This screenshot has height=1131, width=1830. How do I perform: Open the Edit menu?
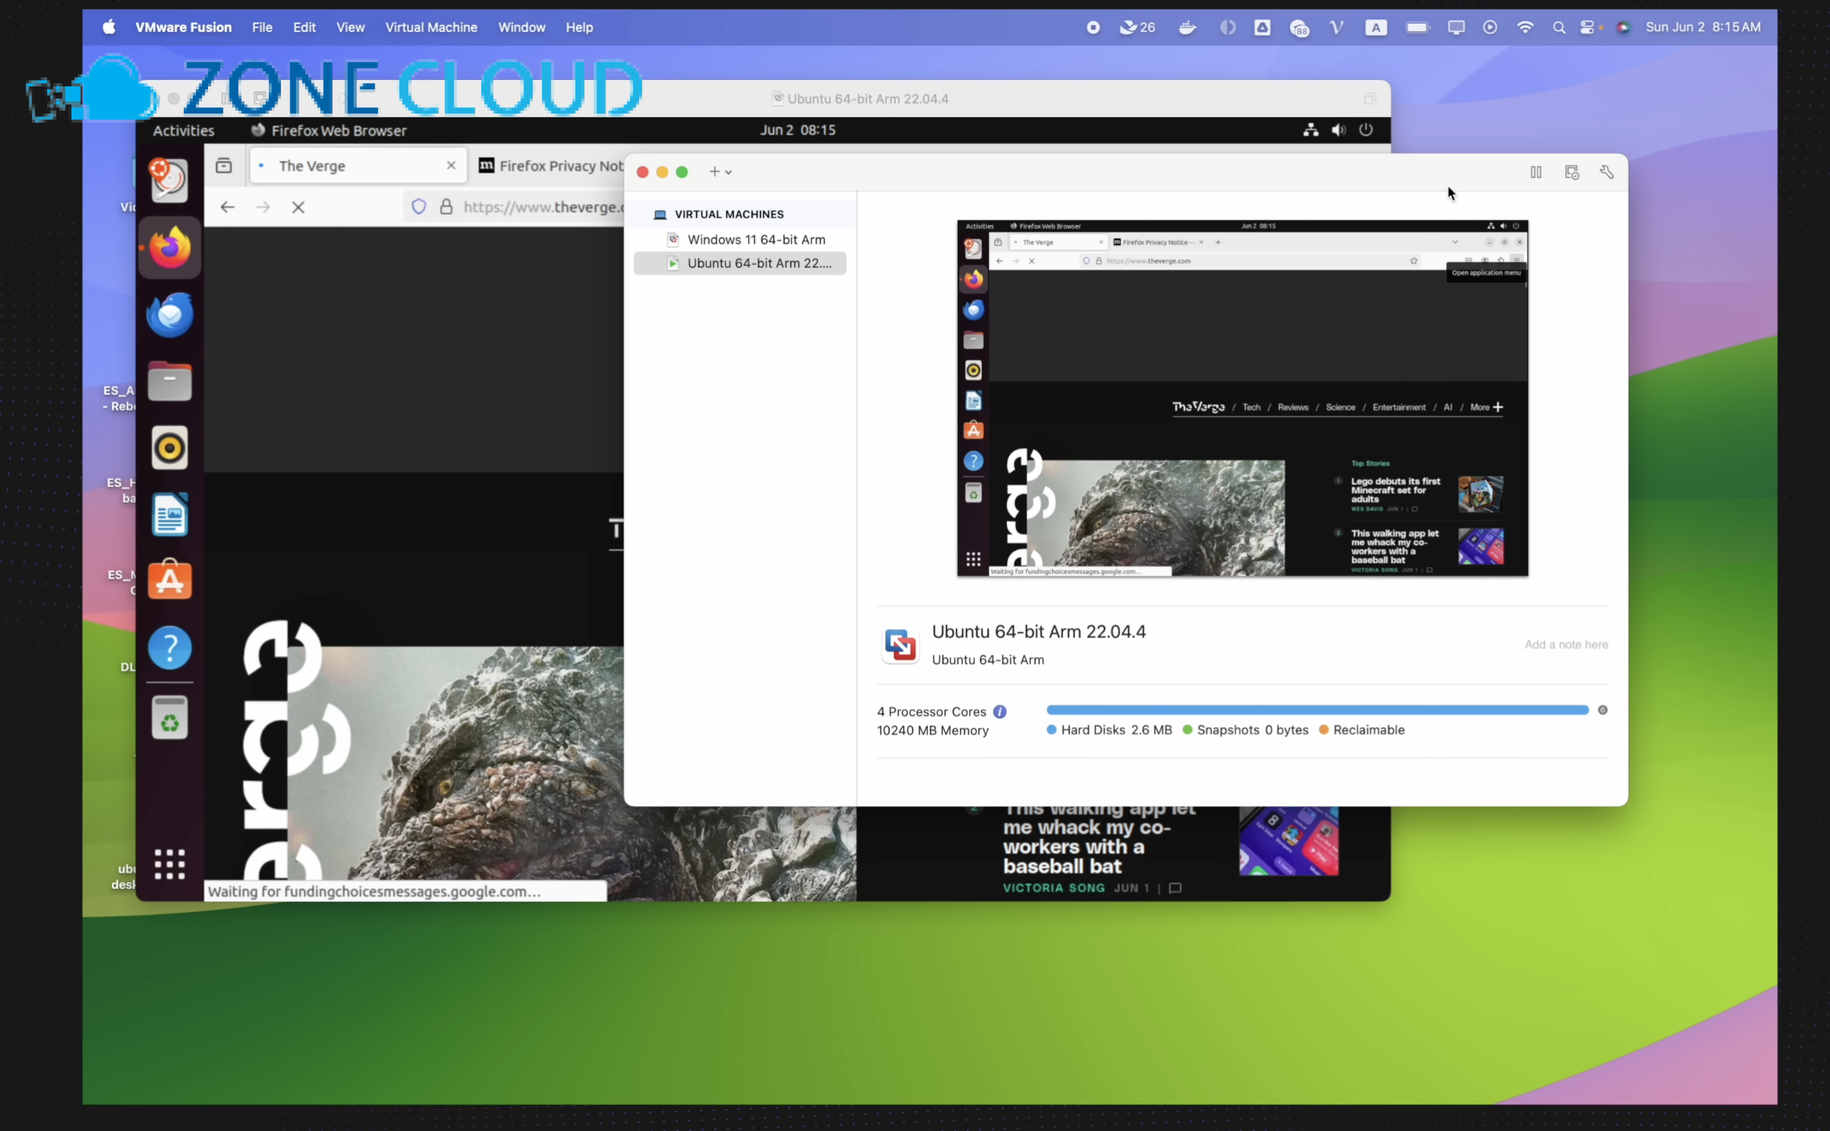(x=304, y=27)
